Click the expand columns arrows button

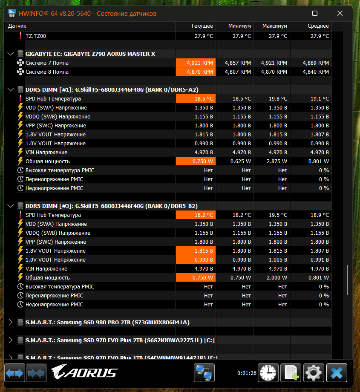tap(15, 373)
